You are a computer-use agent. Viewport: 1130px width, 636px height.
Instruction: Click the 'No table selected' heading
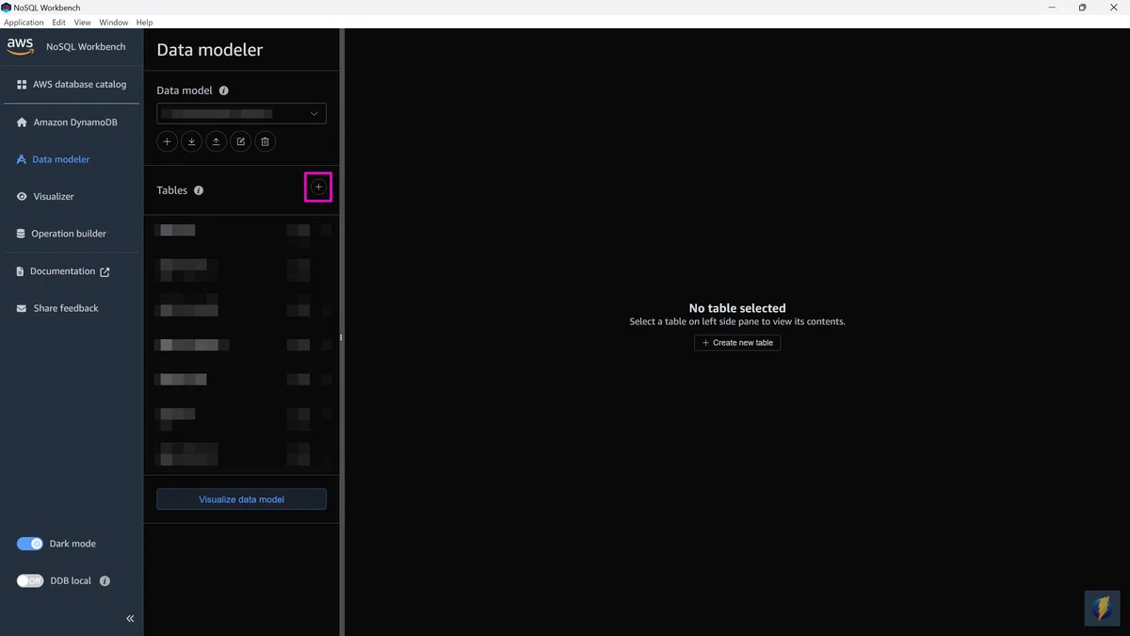[737, 308]
